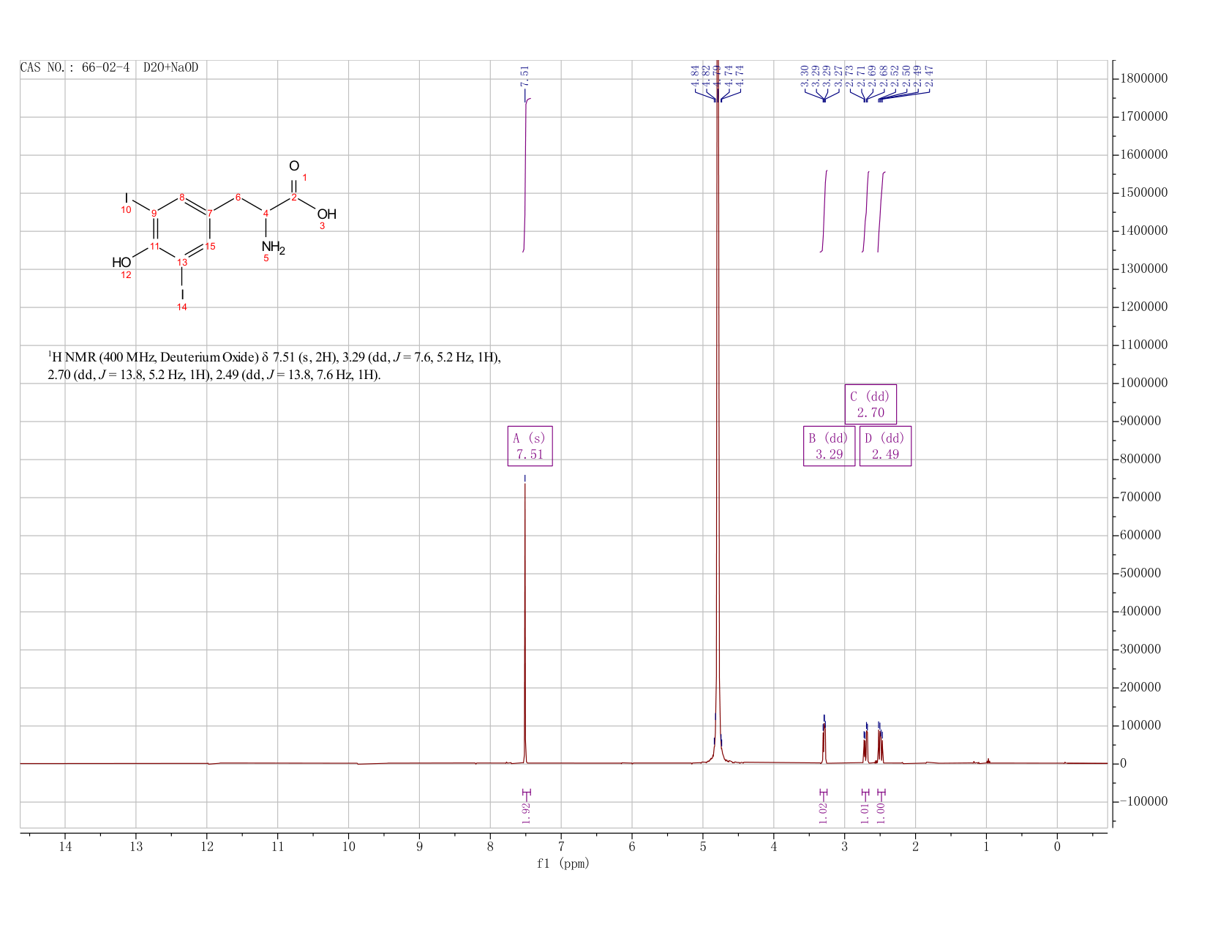Click the rotated 2.47 peak label at top
The image size is (1207, 933).
[929, 76]
